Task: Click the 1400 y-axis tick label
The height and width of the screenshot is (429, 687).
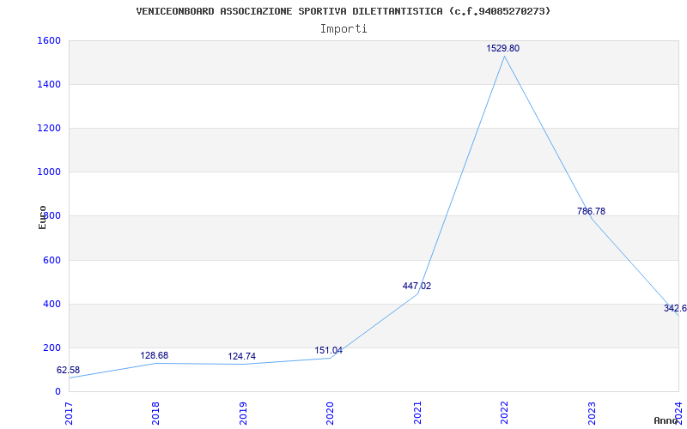Action: tap(49, 84)
